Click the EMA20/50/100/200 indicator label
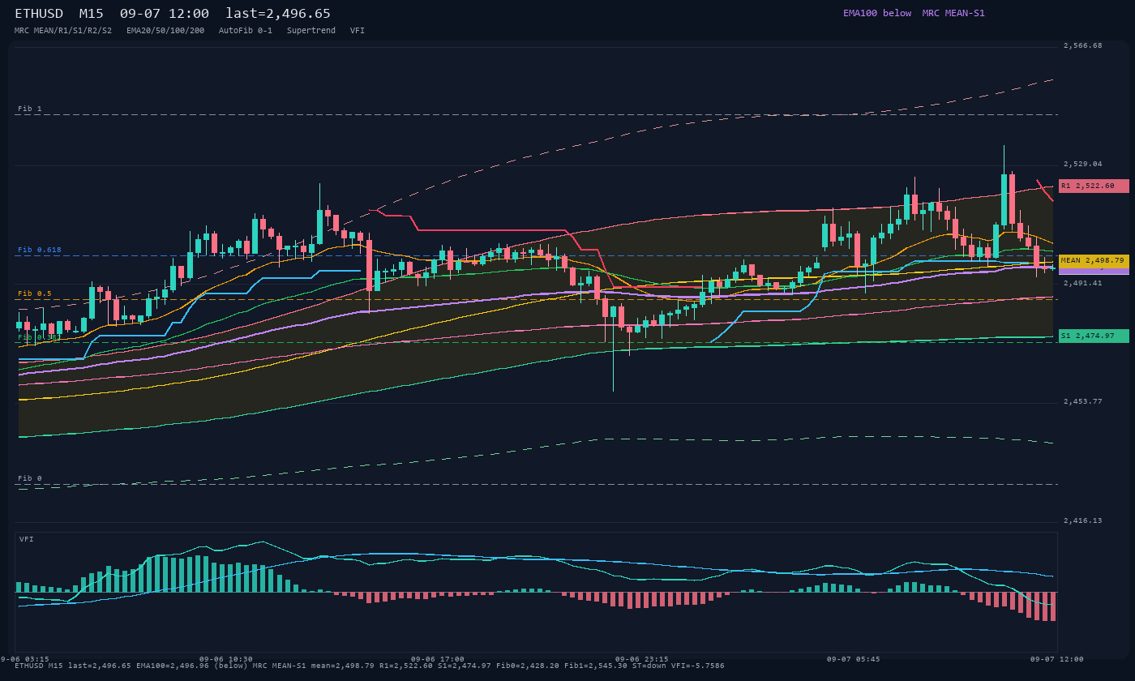The image size is (1135, 681). [165, 30]
